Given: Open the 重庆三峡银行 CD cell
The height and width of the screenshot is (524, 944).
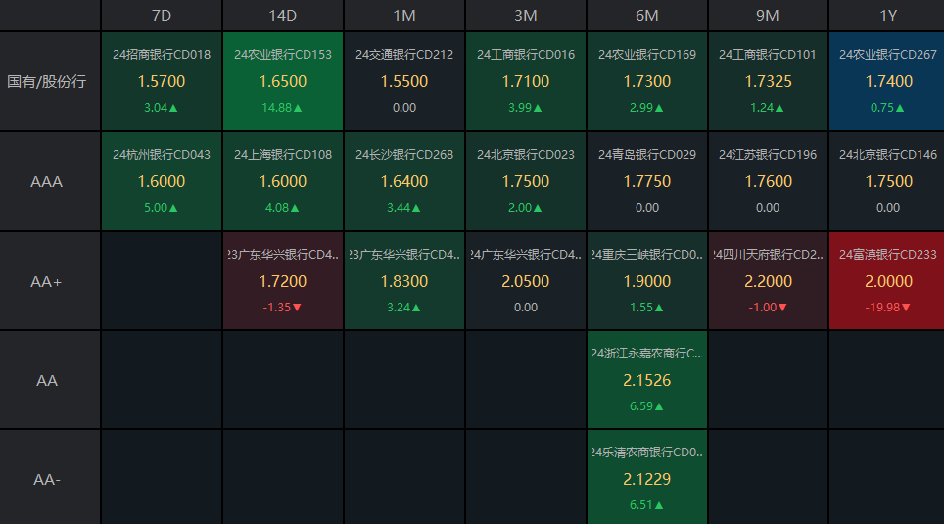Looking at the screenshot, I should (647, 281).
